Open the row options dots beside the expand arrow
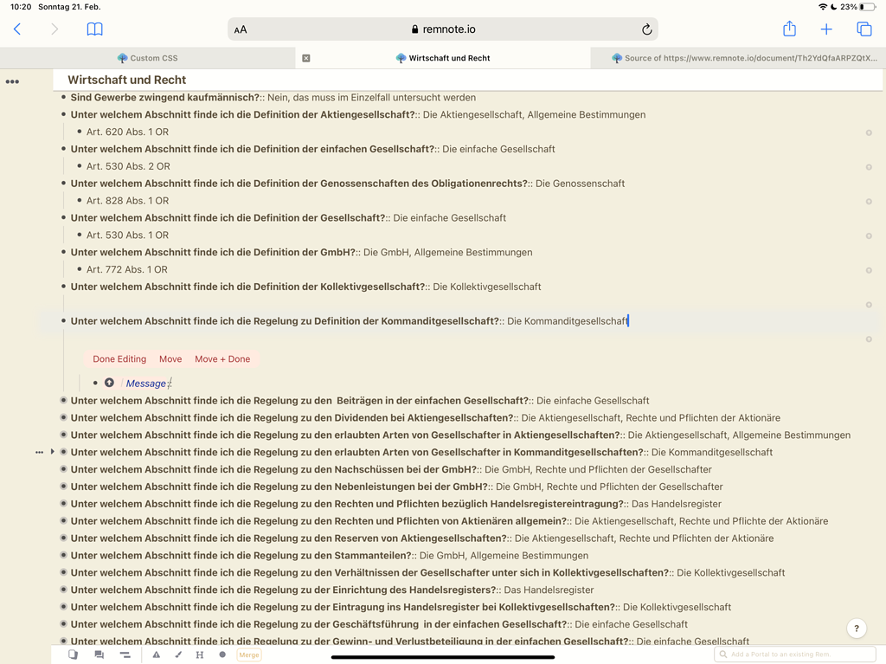Screen dimensions: 886x664 [39, 452]
